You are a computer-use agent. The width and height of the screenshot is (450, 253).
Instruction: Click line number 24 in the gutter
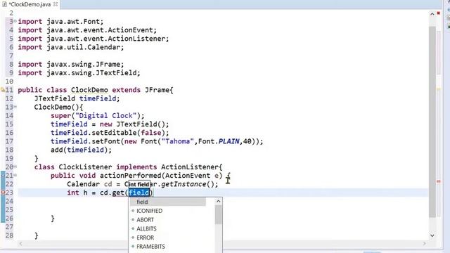coord(9,201)
